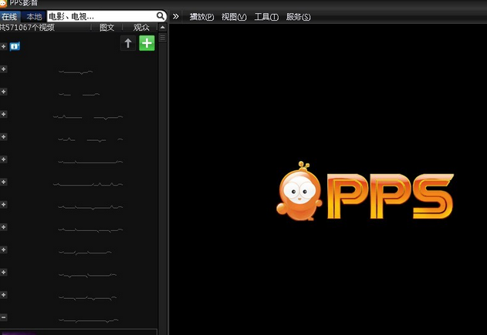Screen dimensions: 487x335
Task: Click the 共571067个视频 count label
Action: click(27, 27)
